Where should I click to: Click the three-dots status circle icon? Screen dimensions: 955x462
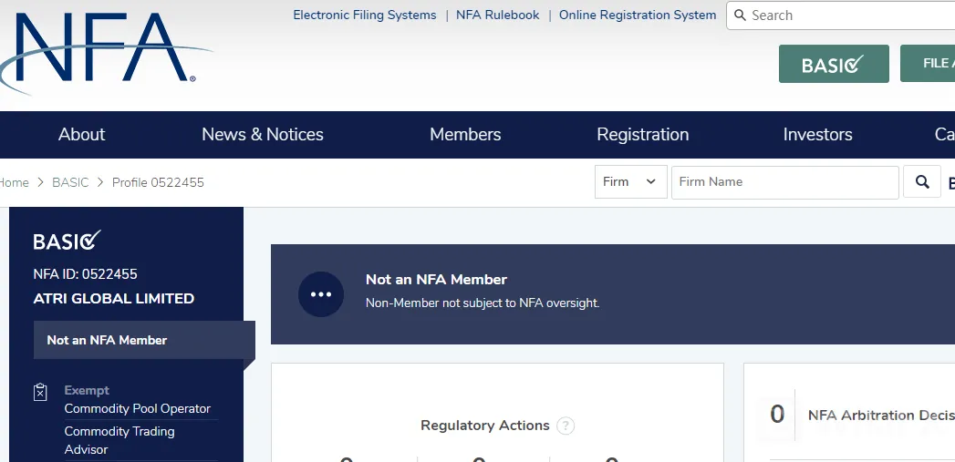321,294
